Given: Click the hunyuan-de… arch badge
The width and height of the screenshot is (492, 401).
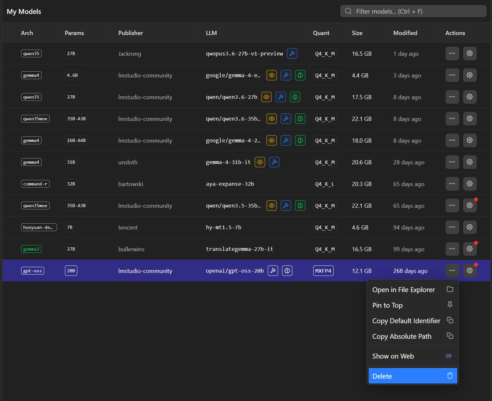Looking at the screenshot, I should tap(39, 227).
